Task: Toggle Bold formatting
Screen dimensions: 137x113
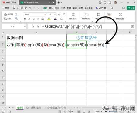Action: pos(25,19)
